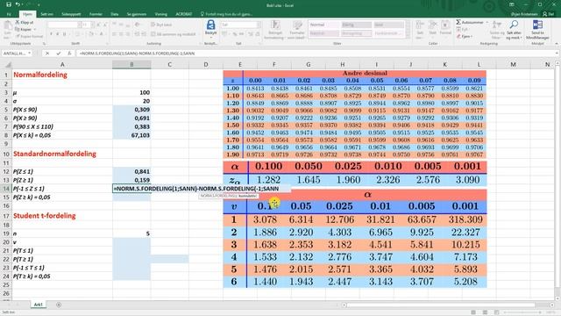This screenshot has height=316, width=561.
Task: Click the Sorter og filtrer icon
Action: 496,25
